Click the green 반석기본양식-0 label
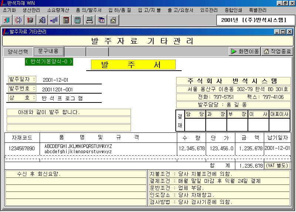This screenshot has height=212, width=296. 49,61
